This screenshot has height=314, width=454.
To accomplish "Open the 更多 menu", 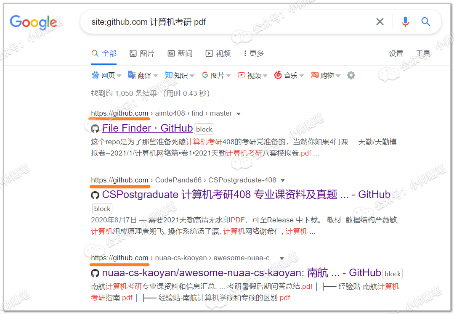I will 254,53.
